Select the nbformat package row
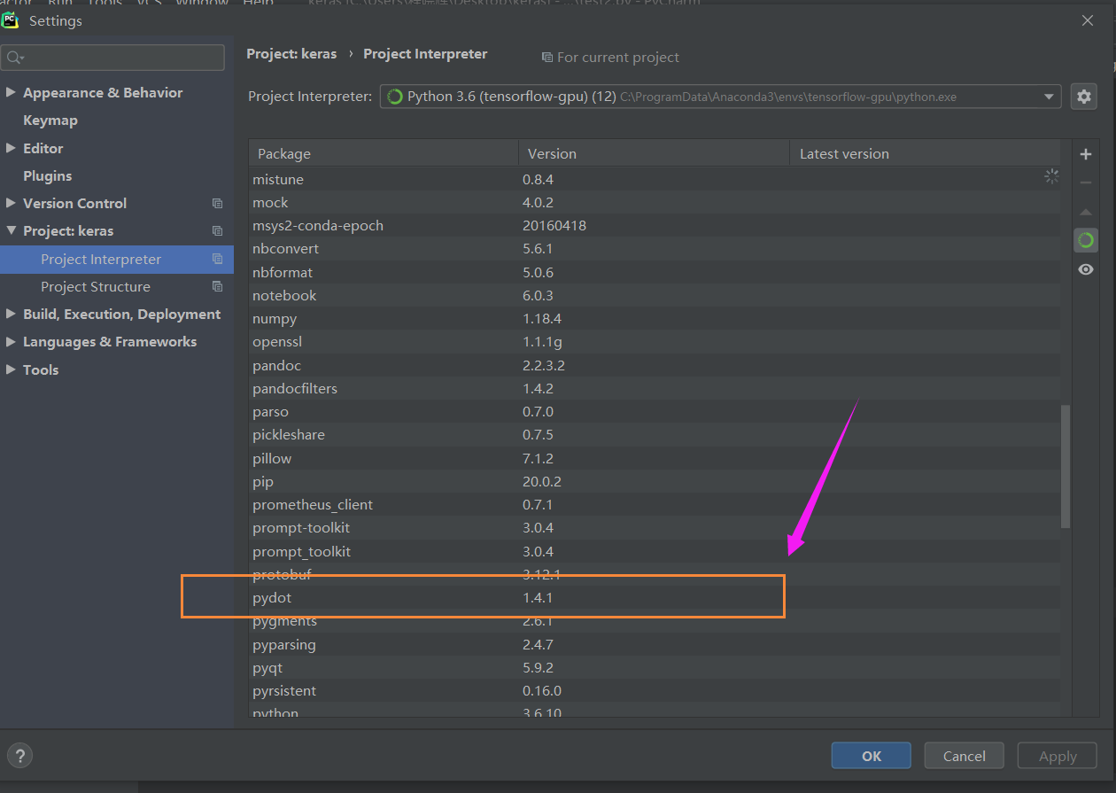1116x793 pixels. coord(655,272)
